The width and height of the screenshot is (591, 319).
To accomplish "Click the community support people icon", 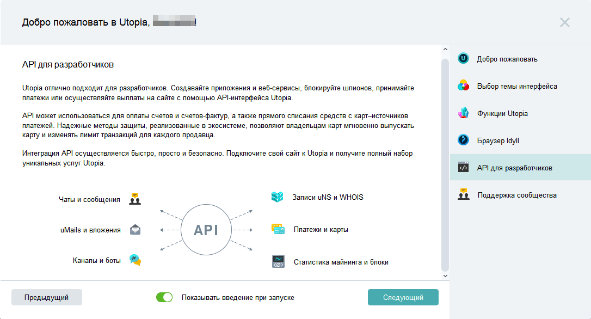I will (x=464, y=194).
